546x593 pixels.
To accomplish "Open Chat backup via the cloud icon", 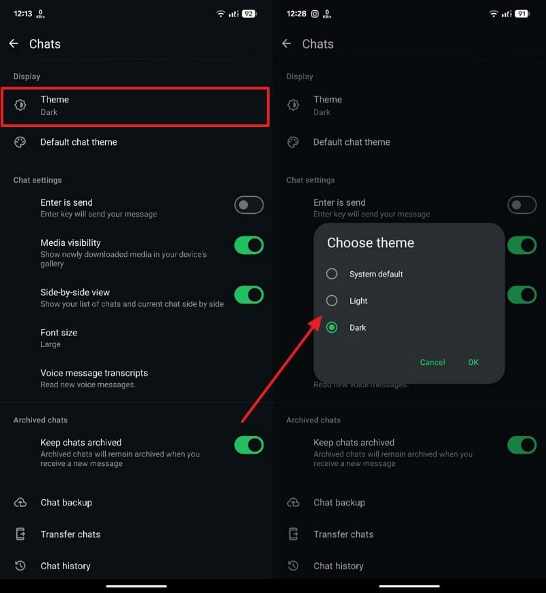I will [20, 503].
